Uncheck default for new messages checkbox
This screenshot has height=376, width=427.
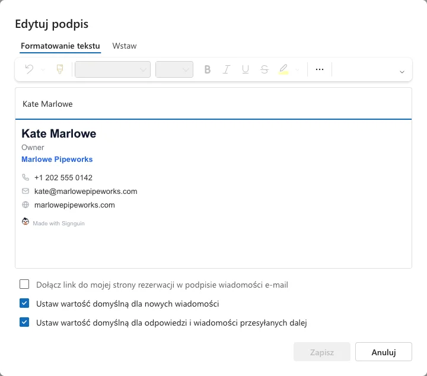(24, 303)
